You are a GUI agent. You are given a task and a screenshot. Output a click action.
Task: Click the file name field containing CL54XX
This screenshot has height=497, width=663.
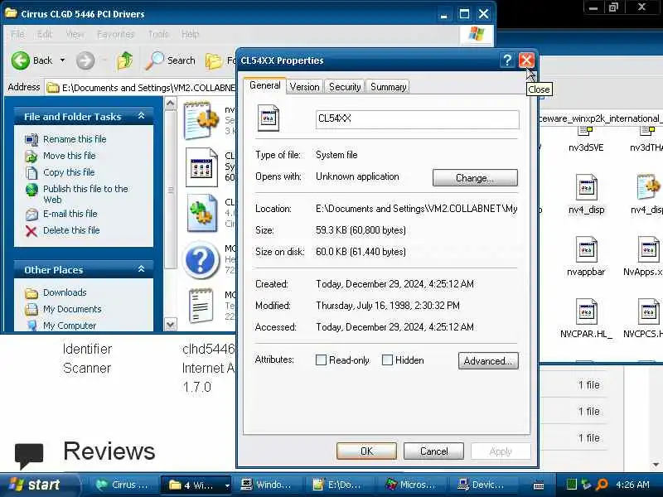click(x=418, y=119)
